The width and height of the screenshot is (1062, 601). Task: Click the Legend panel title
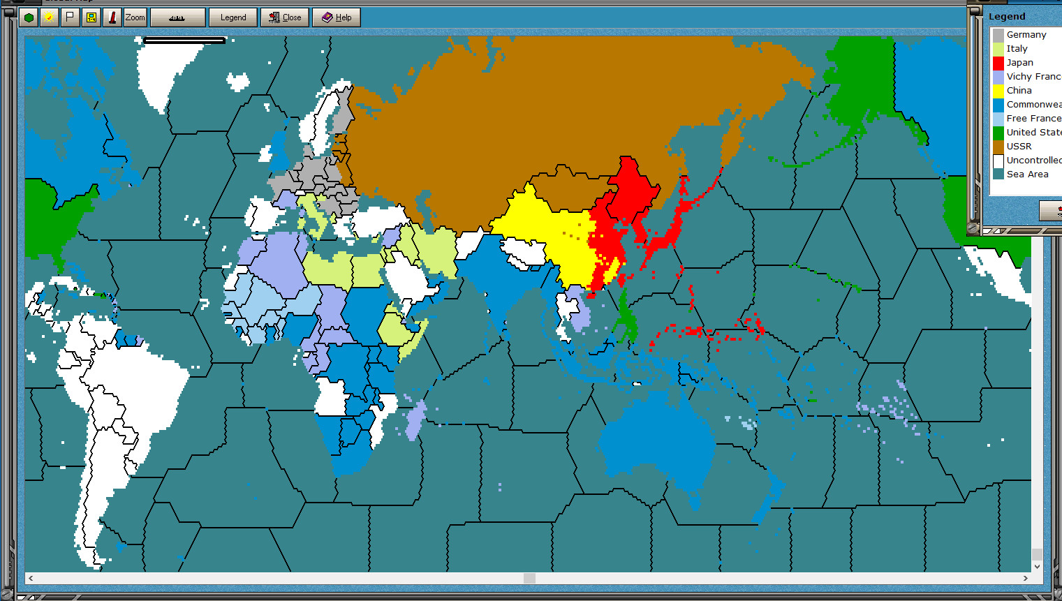coord(1007,17)
